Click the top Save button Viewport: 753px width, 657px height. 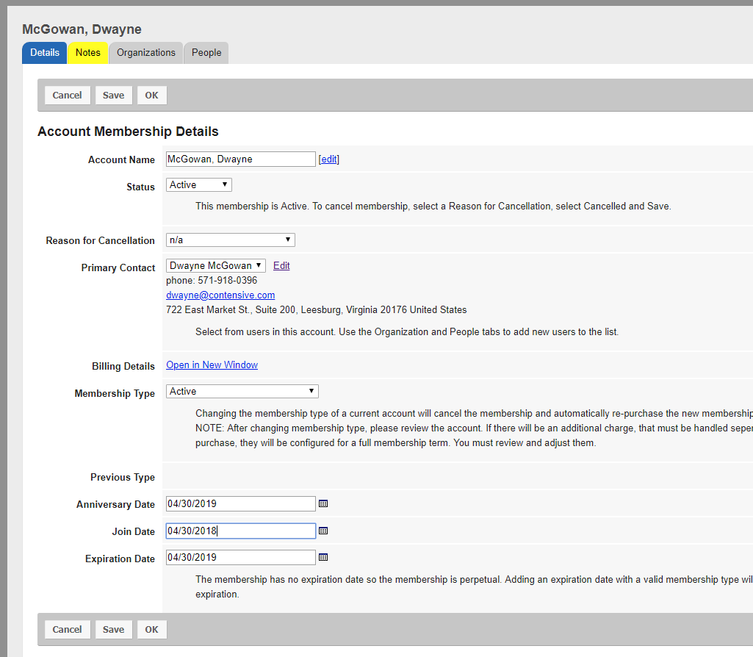pyautogui.click(x=113, y=95)
